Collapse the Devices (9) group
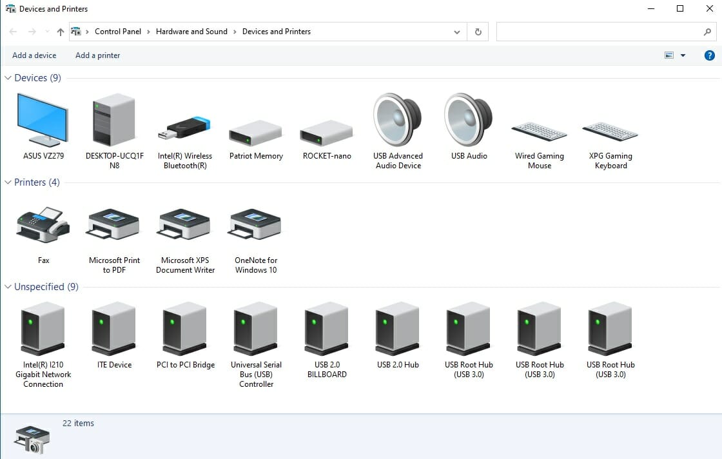Viewport: 722px width, 459px height. 8,78
